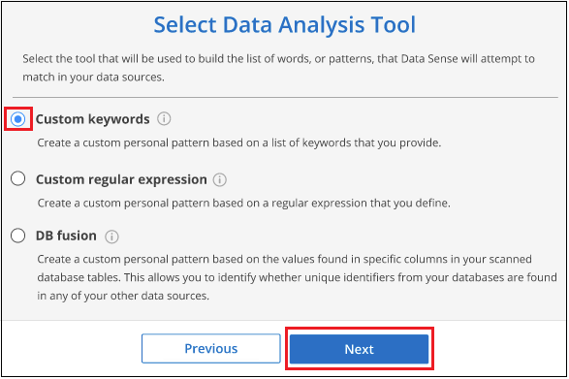Viewport: 569px width, 379px height.
Task: Click the intro paragraph mentioning Data Sense
Action: click(278, 68)
